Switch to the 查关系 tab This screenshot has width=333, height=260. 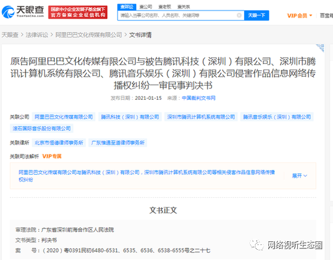tap(183, 7)
